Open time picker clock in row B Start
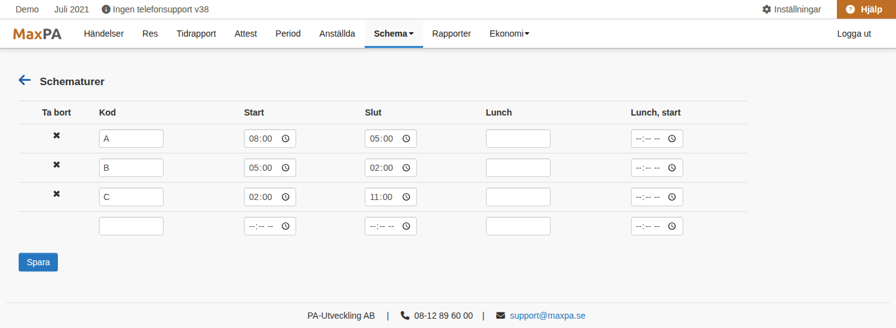The image size is (896, 328). coord(286,168)
